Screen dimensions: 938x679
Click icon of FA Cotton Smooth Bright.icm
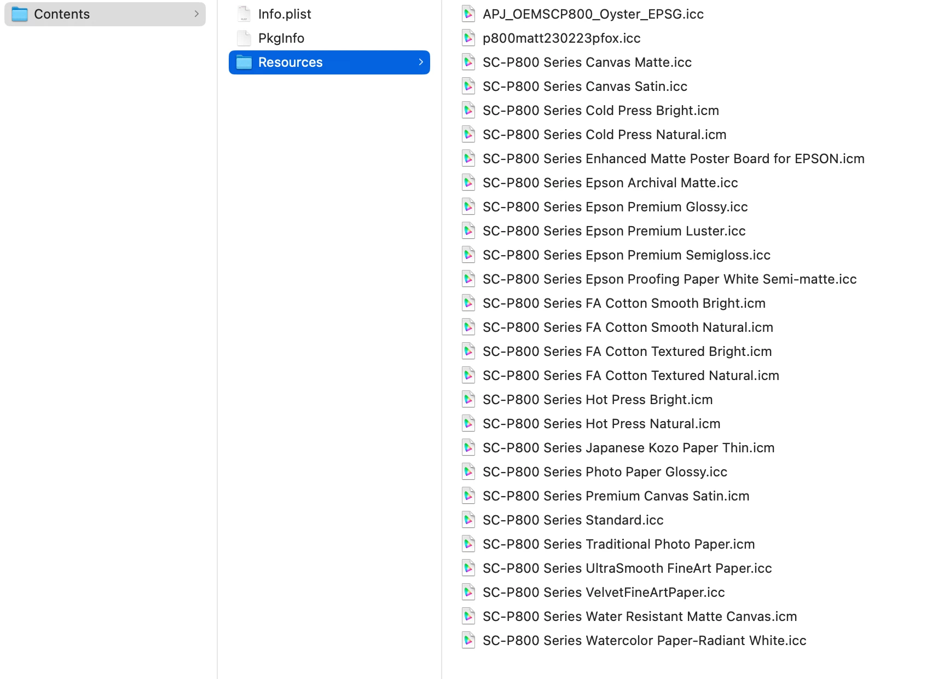click(x=468, y=303)
